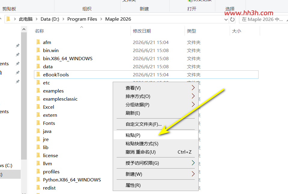
Task: Open Group by (分组依据) submenu
Action: pos(155,105)
